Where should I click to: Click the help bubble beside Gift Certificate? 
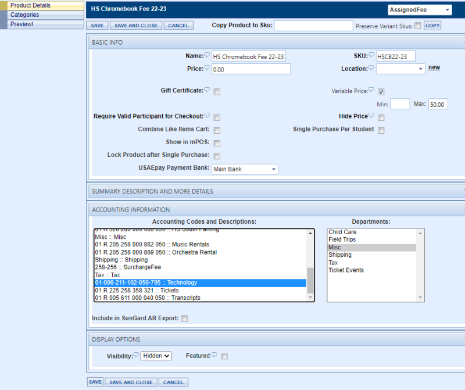[207, 90]
